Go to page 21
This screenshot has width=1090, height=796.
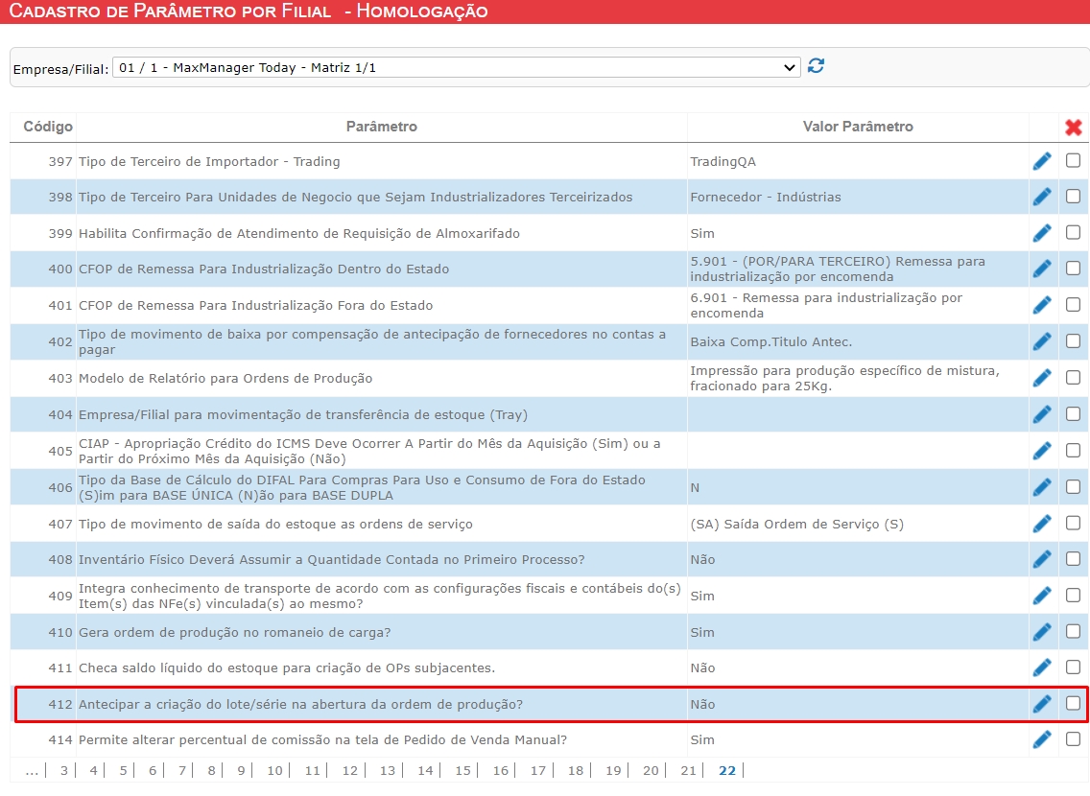688,770
